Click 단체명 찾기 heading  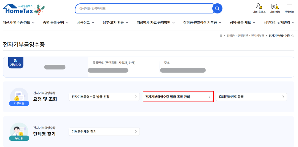[44, 134]
